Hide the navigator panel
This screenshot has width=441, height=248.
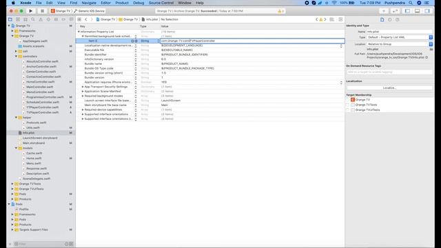407,11
